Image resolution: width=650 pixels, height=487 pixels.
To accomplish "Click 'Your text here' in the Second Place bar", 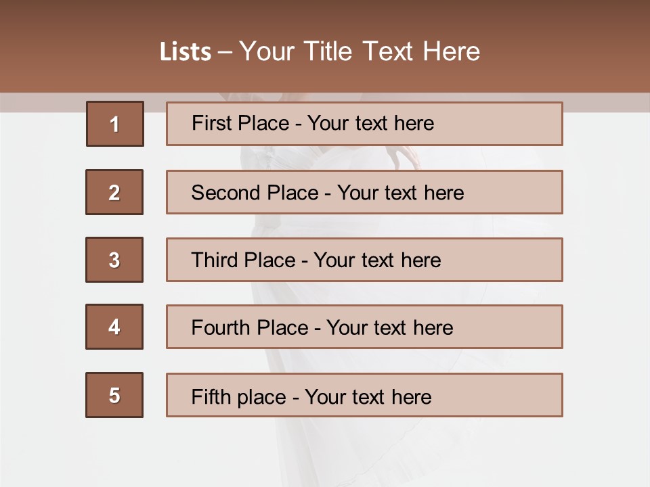I will point(400,193).
